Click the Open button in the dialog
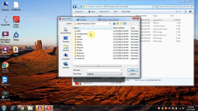 point(133,70)
